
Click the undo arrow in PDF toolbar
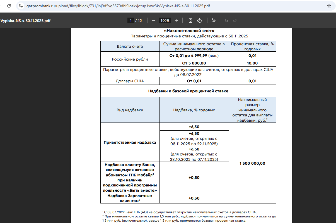pos(226,20)
